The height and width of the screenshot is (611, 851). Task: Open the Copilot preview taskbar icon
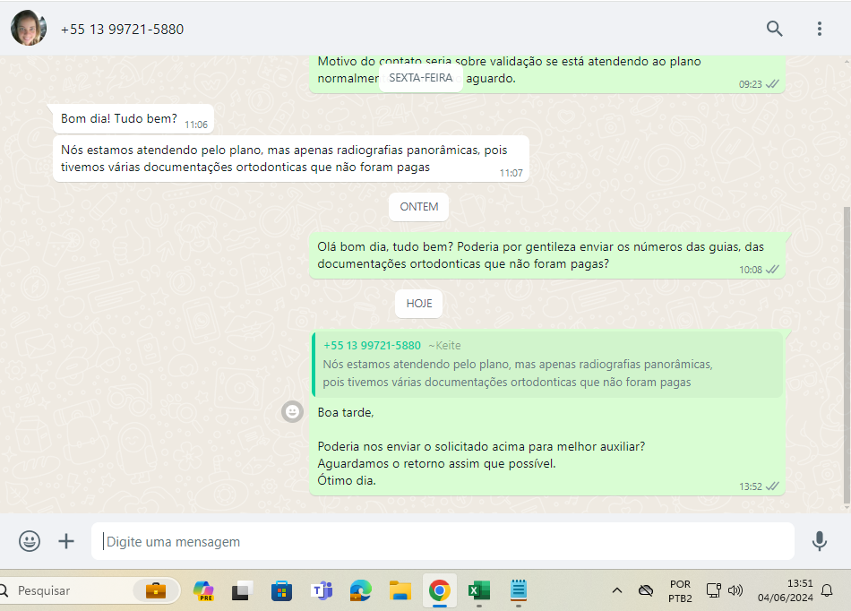pos(203,590)
